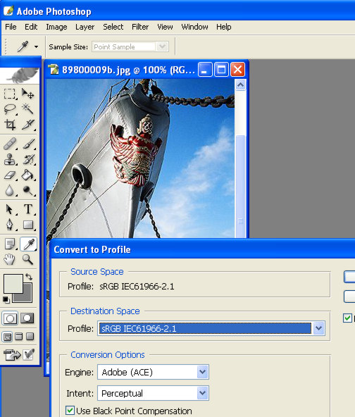Open the Window menu
The image size is (355, 417).
point(194,27)
